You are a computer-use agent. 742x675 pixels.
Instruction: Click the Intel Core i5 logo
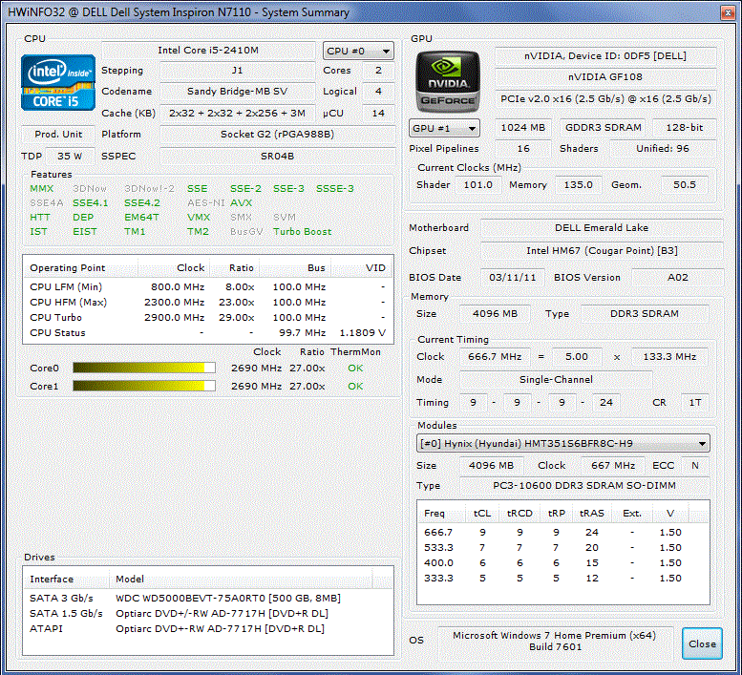[57, 83]
